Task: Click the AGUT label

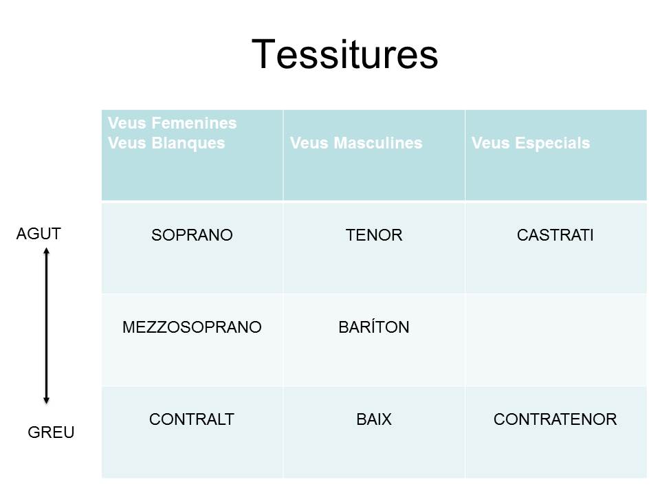Action: point(38,234)
